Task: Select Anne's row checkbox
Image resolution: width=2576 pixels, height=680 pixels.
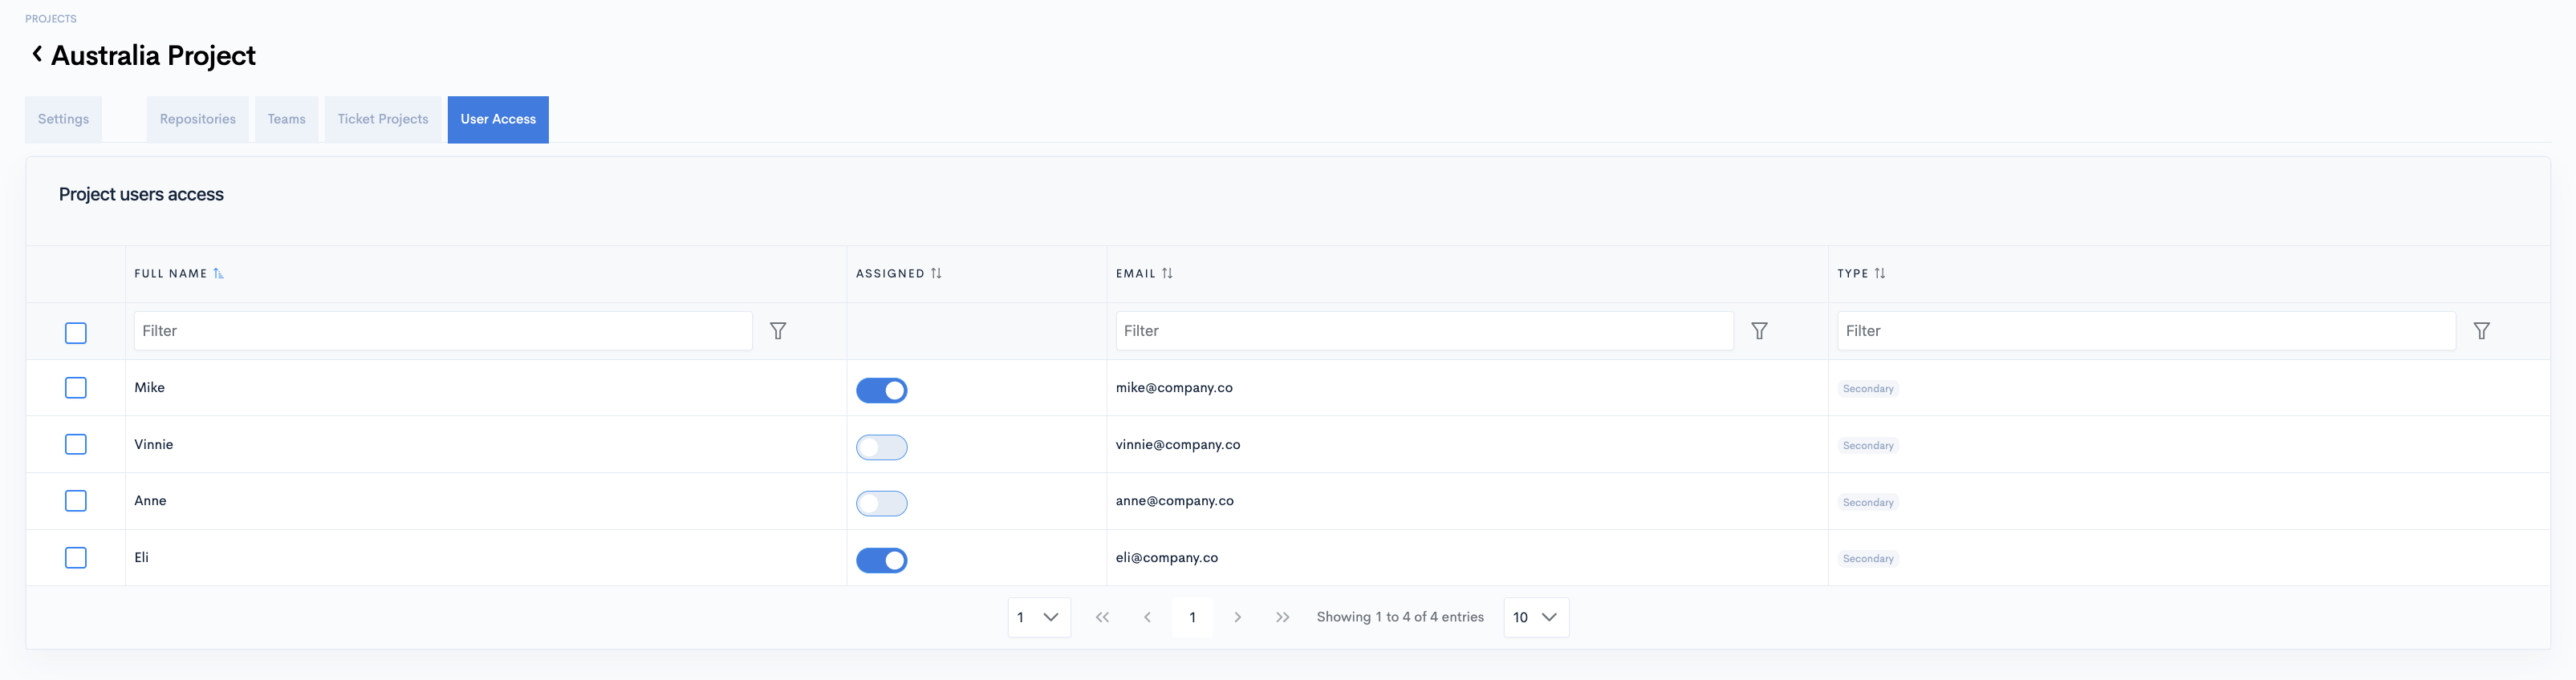Action: click(x=76, y=500)
